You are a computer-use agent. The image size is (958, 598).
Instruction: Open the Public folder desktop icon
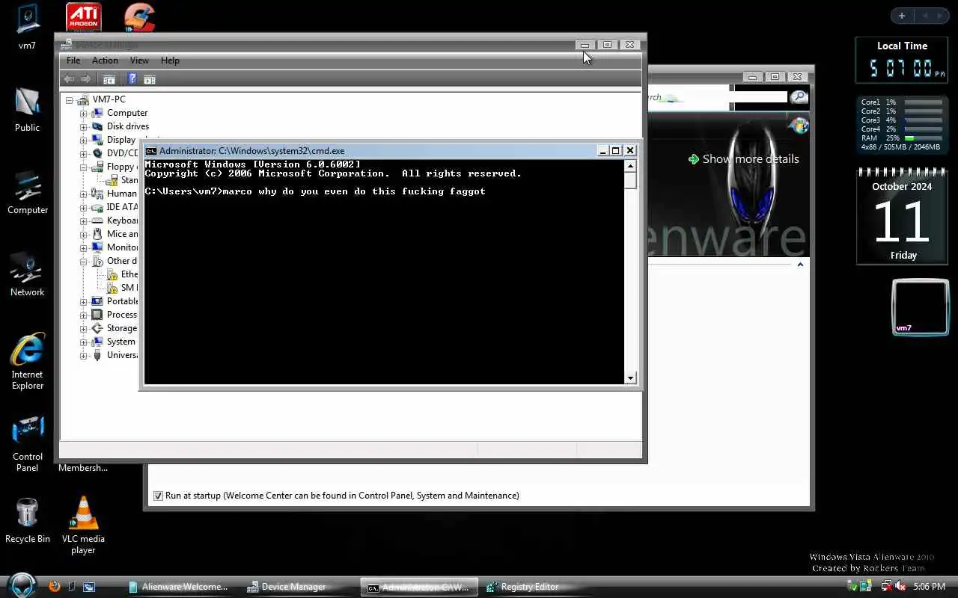click(x=27, y=111)
